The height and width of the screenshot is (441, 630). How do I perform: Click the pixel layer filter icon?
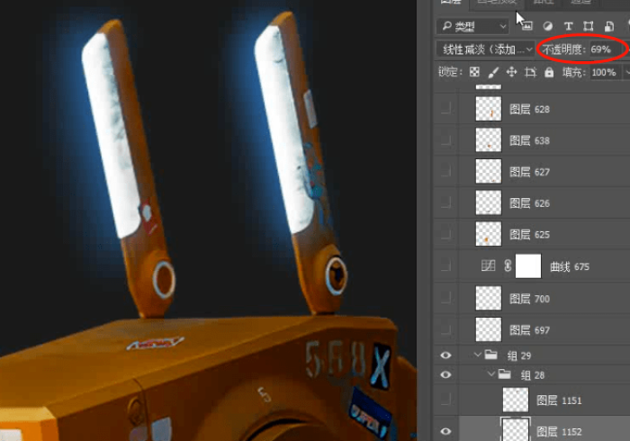coord(526,27)
